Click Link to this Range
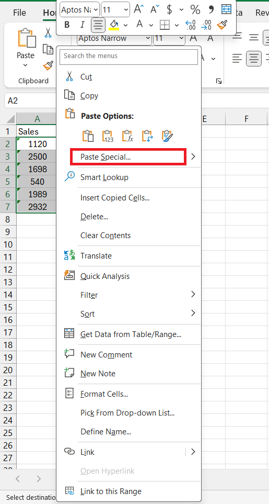The width and height of the screenshot is (269, 504). click(111, 491)
